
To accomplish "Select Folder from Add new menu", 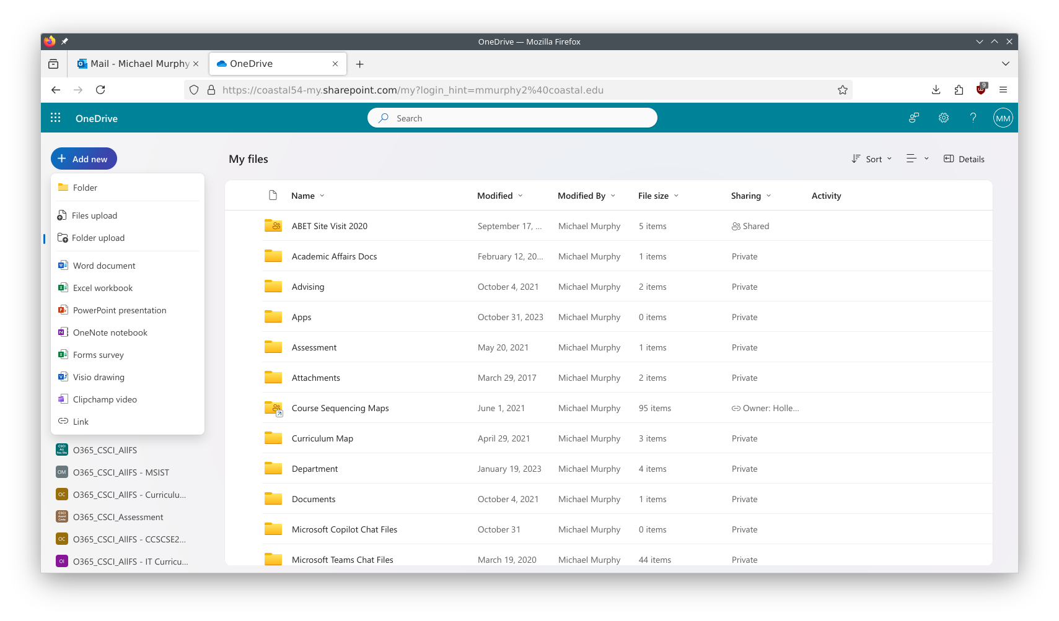I will pyautogui.click(x=128, y=187).
